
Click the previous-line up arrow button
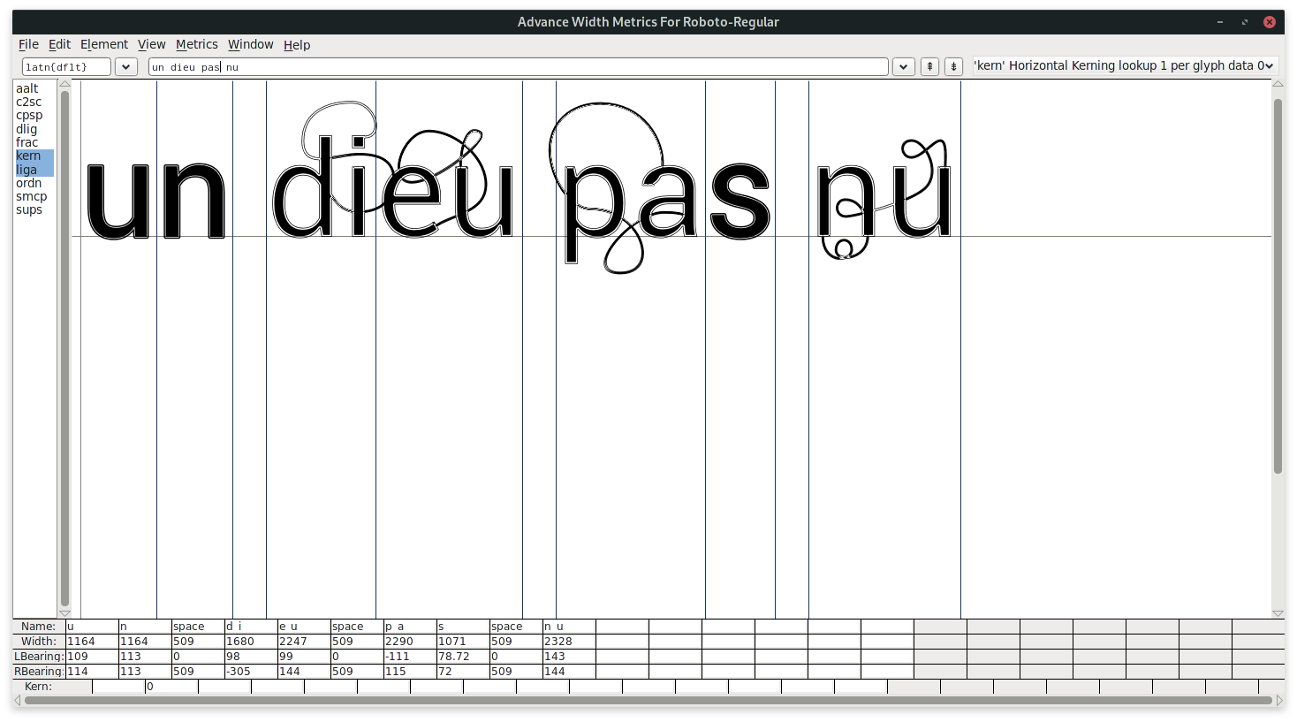pos(929,66)
